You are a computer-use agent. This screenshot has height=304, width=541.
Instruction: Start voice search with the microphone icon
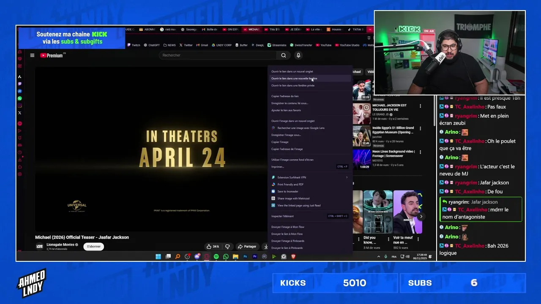pyautogui.click(x=298, y=55)
